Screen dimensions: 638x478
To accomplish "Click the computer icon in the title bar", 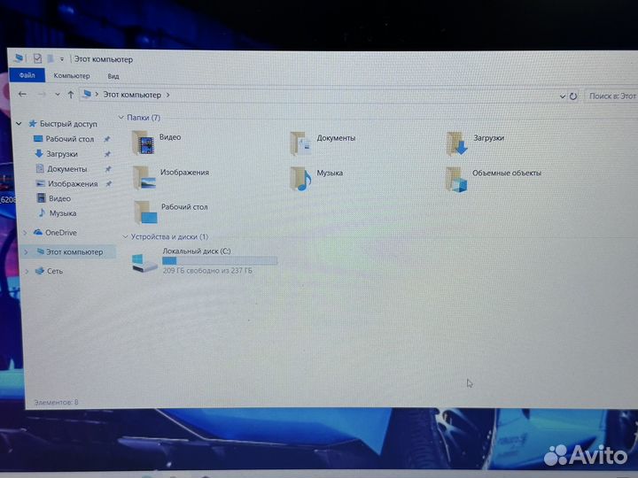I will (19, 58).
